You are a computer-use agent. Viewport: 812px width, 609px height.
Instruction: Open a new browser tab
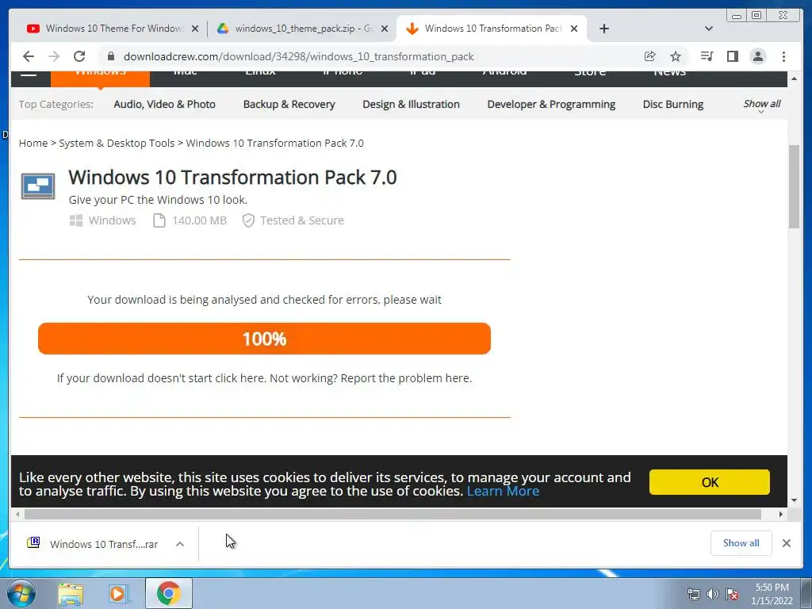[603, 29]
